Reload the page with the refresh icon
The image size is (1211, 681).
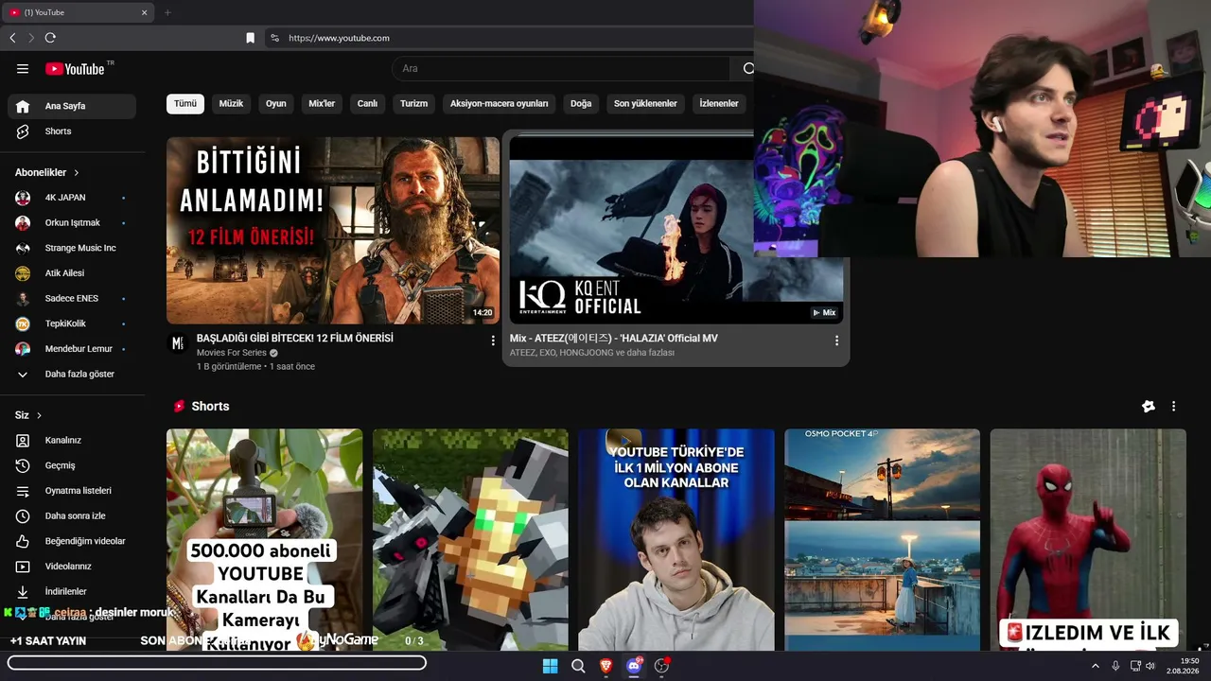(x=50, y=38)
